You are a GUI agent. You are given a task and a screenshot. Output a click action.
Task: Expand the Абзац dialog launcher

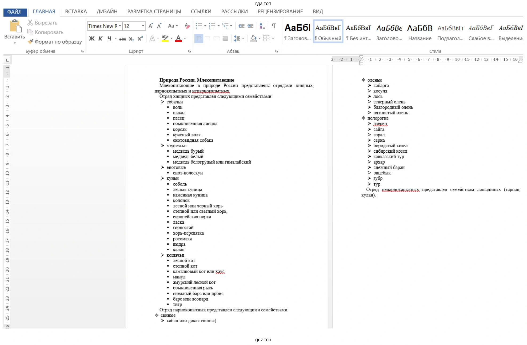(x=277, y=51)
